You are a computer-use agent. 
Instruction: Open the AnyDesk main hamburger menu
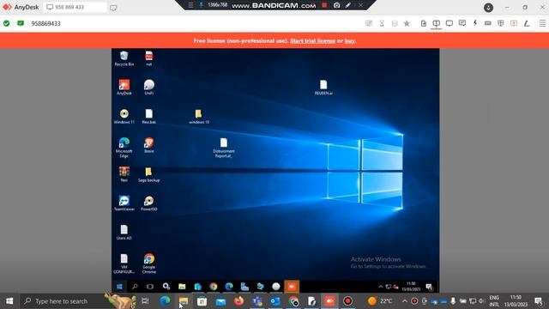click(x=542, y=23)
